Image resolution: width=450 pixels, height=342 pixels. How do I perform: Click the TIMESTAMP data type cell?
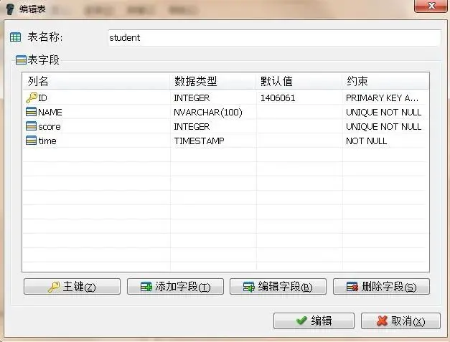pos(200,141)
